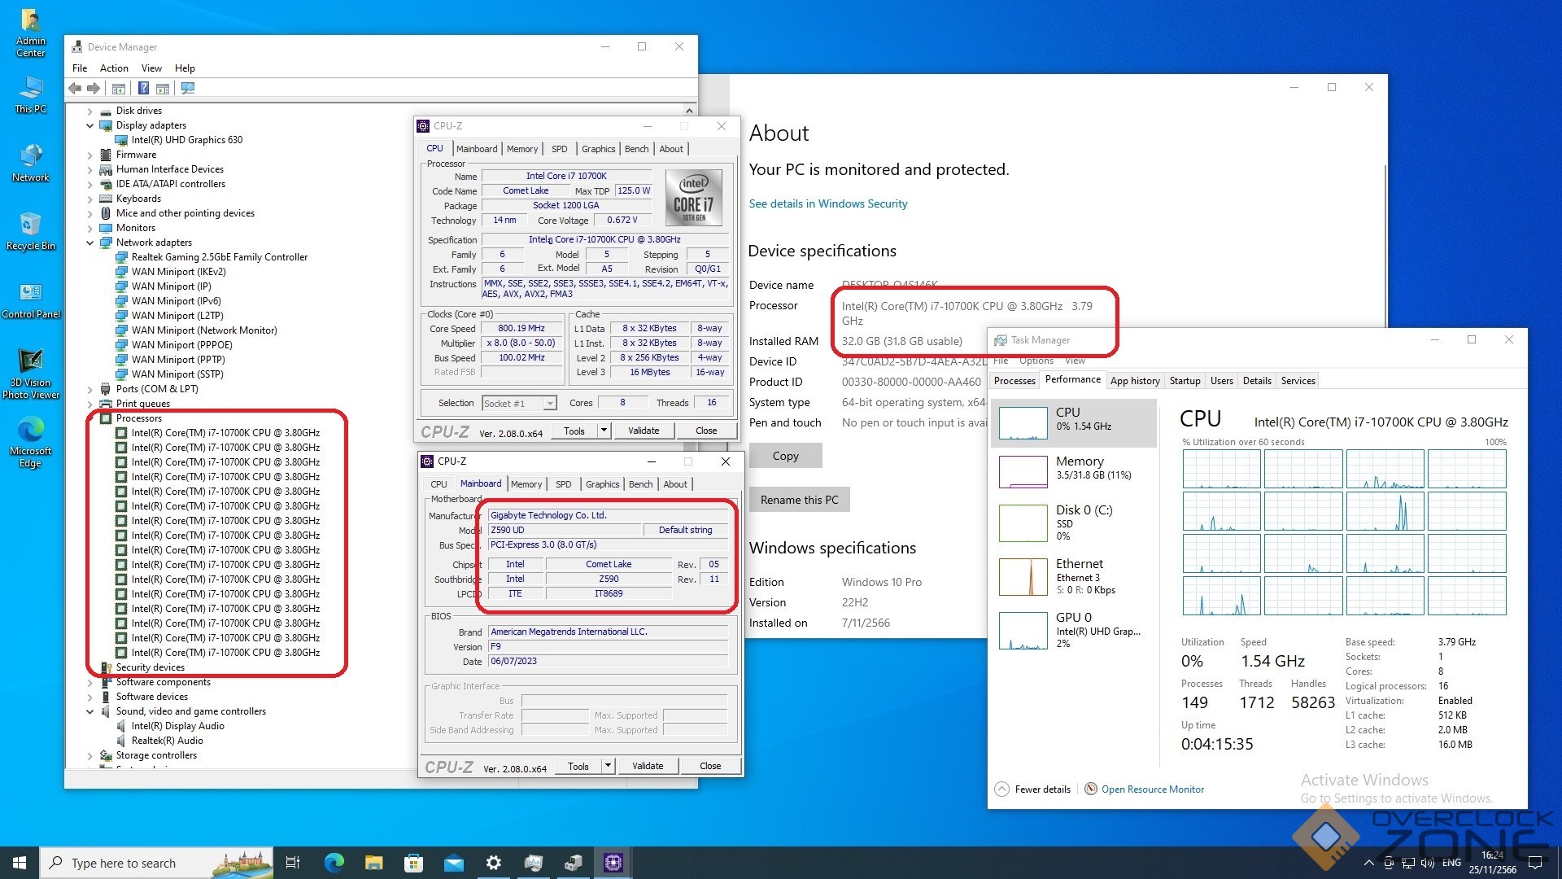Select Memory graph thumbnail in Task Manager
1562x879 pixels.
(1023, 471)
